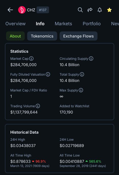The width and height of the screenshot is (119, 175).
Task: Tap the green 565.6% gain indicator
Action: point(93,161)
